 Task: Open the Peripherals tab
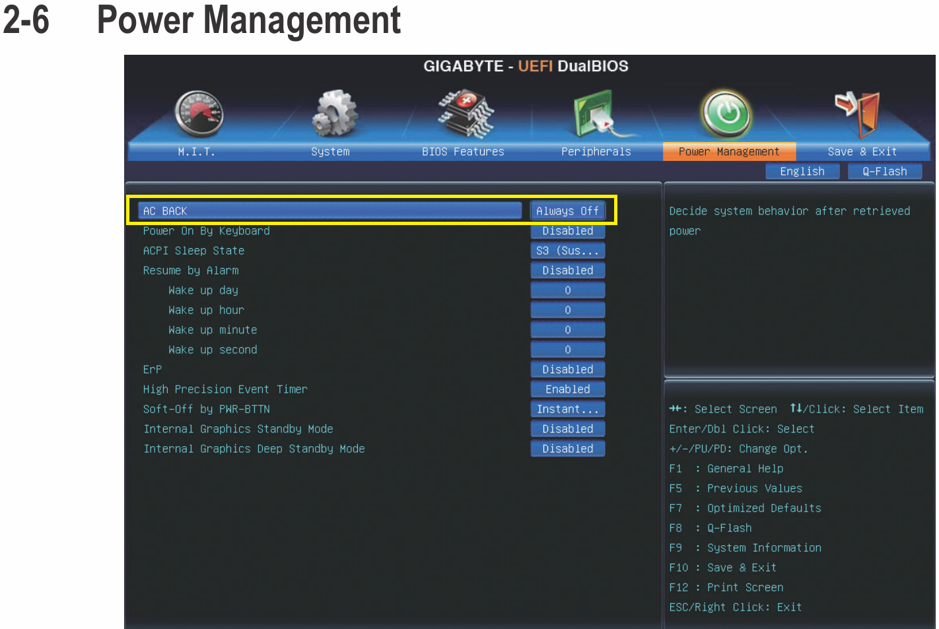[x=596, y=152]
